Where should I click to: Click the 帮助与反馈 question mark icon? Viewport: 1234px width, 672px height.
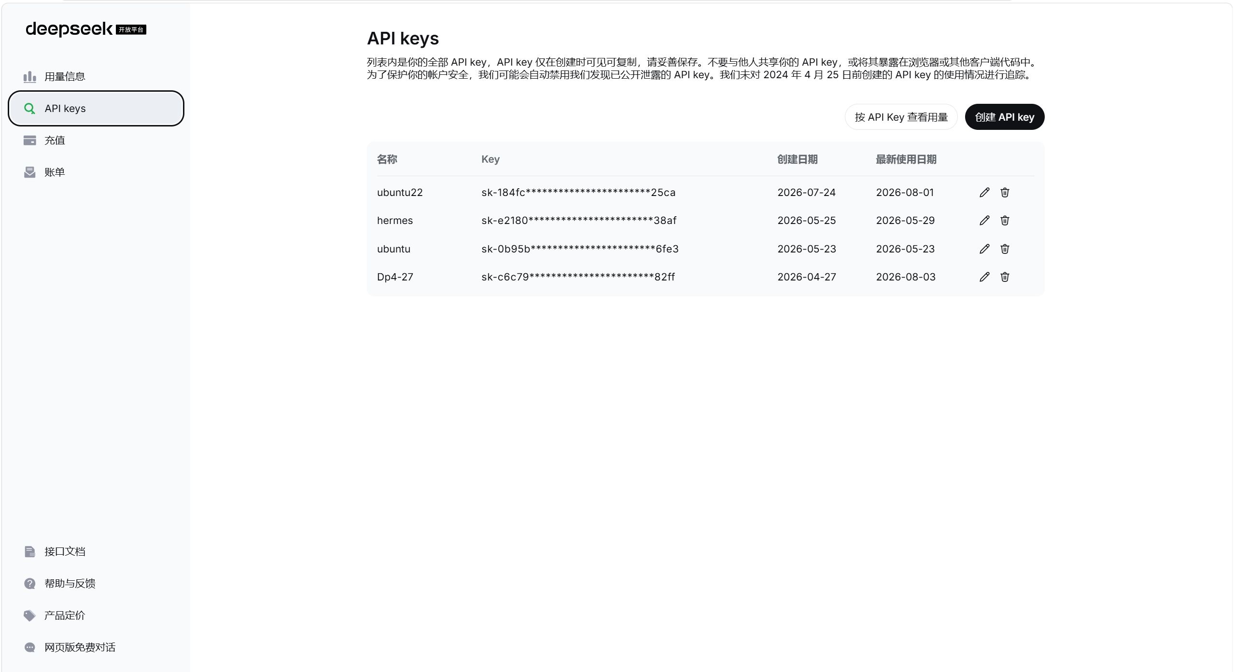point(30,584)
